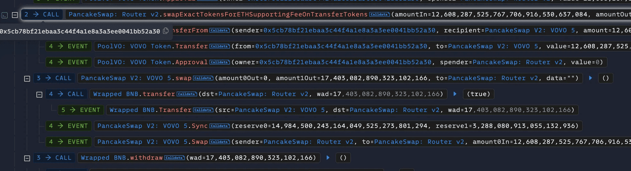Toggle return value arrow of Wrapped BNB.transfer

[455, 94]
